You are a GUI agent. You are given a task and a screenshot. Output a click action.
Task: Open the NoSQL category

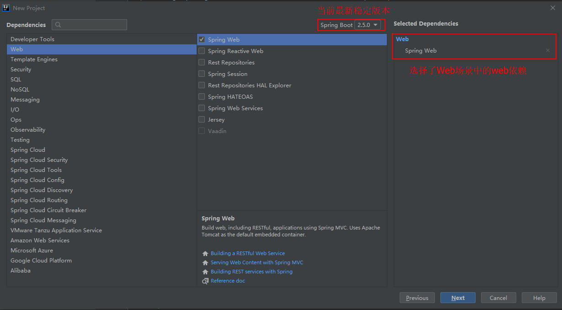pyautogui.click(x=102, y=90)
